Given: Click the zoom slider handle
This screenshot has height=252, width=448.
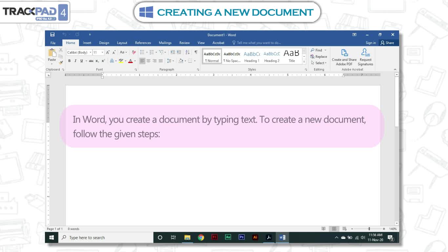Looking at the screenshot, I should pos(369,229).
